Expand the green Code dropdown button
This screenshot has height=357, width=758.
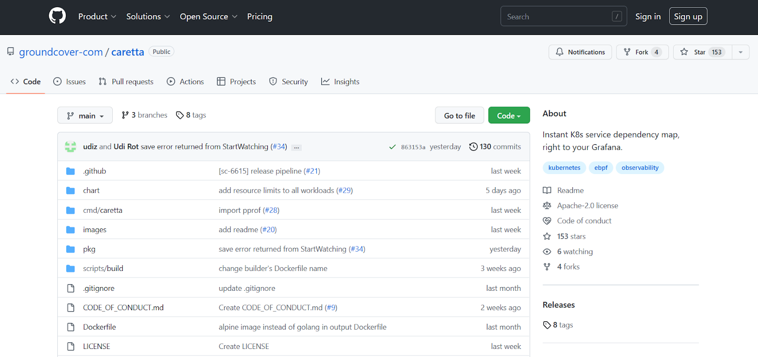[509, 115]
